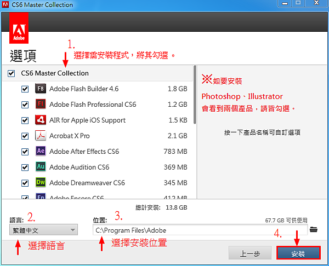Image resolution: width=329 pixels, height=266 pixels.
Task: Toggle Adobe Flash Professional CS6 checkbox
Action: pyautogui.click(x=25, y=105)
